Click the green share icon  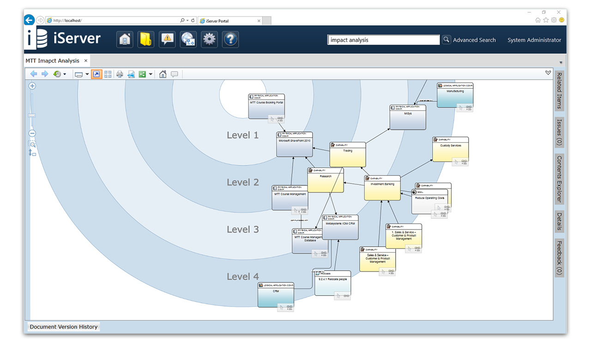click(x=142, y=74)
